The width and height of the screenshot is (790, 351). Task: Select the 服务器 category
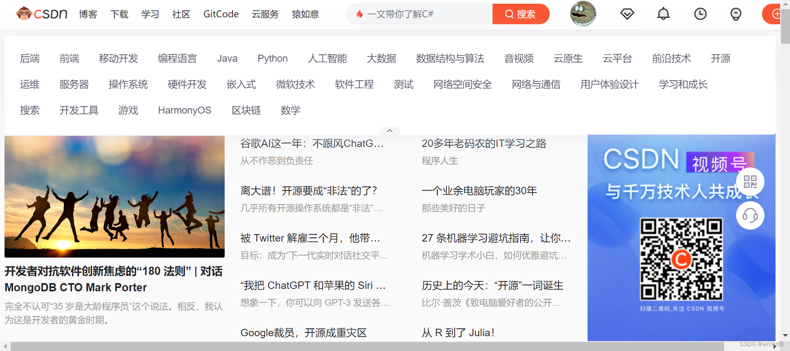click(x=74, y=84)
